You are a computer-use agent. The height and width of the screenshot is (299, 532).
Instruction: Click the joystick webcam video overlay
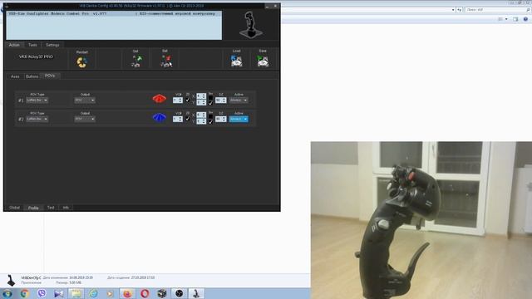(421, 220)
